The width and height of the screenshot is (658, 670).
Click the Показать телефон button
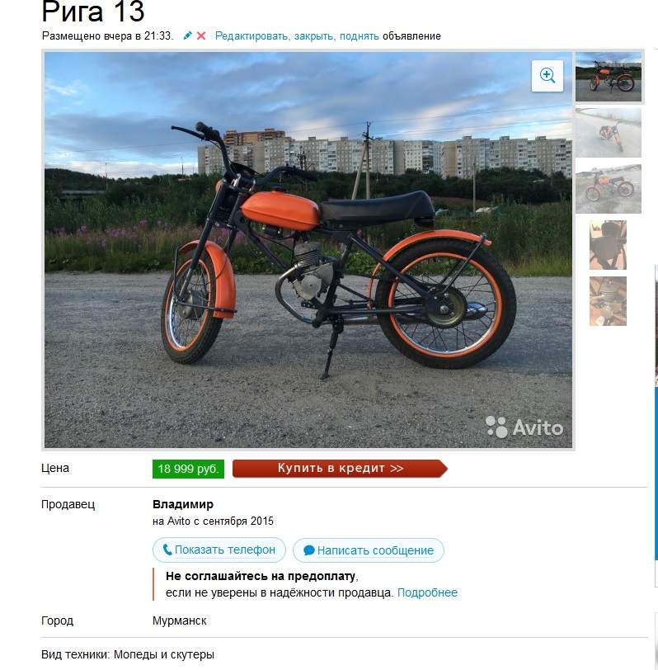[x=219, y=550]
